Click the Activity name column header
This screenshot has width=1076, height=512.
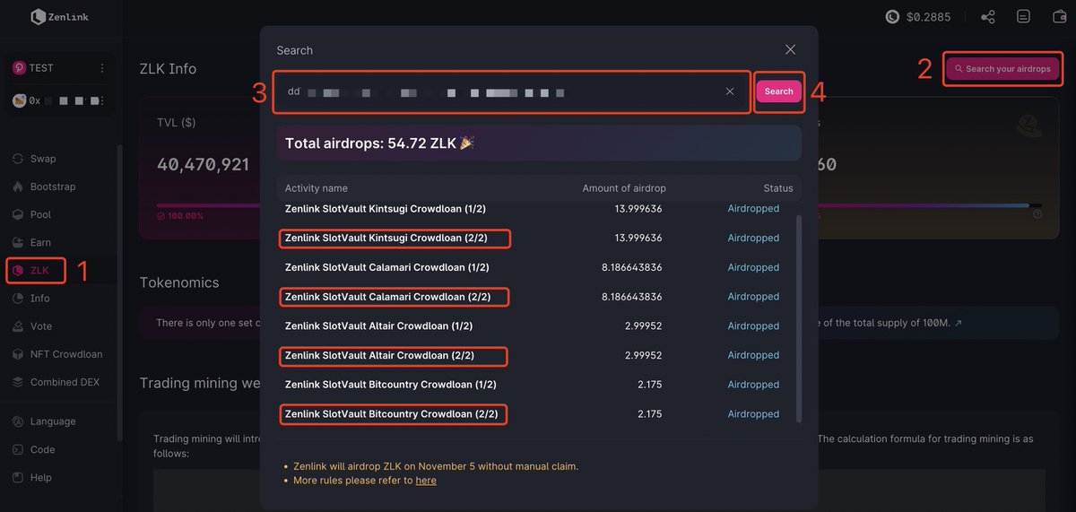point(317,188)
